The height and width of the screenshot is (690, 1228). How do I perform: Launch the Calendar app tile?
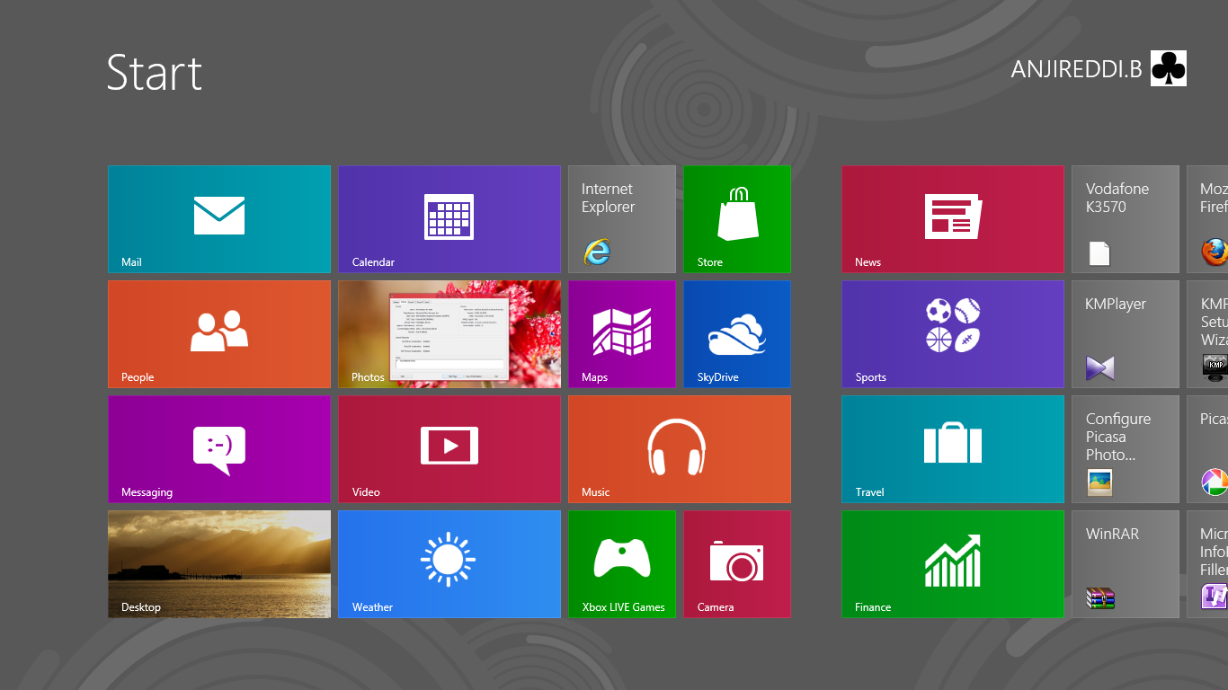[449, 219]
